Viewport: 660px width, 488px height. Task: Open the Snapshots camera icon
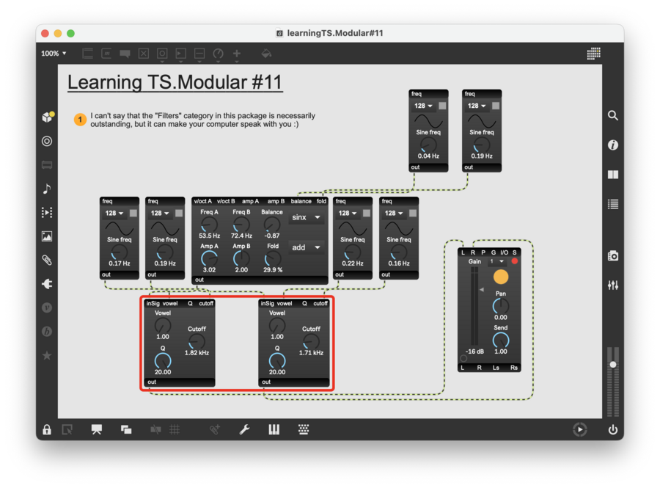[613, 255]
